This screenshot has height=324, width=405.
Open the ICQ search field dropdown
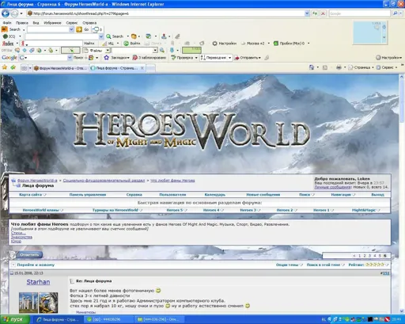coord(101,36)
